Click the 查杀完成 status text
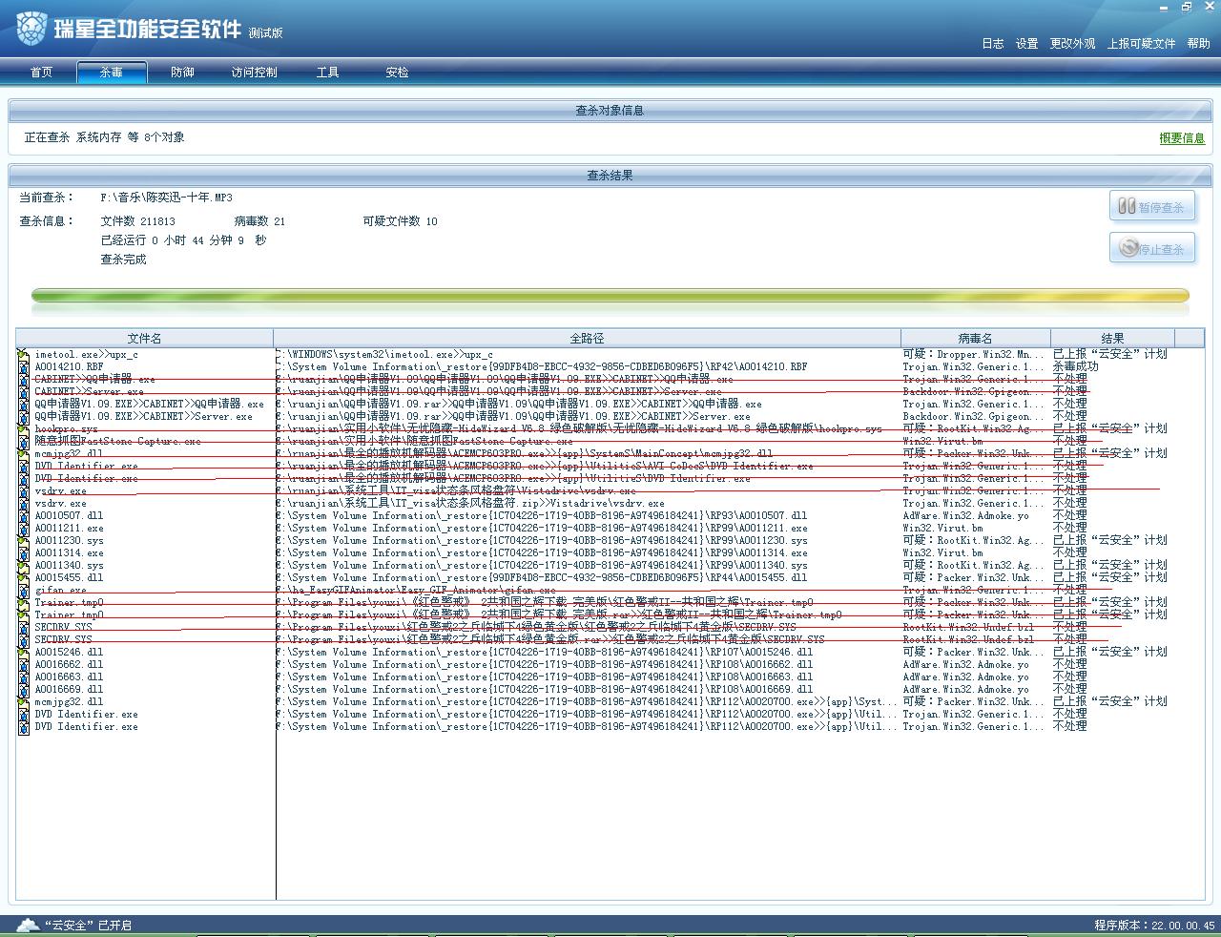 (x=123, y=260)
